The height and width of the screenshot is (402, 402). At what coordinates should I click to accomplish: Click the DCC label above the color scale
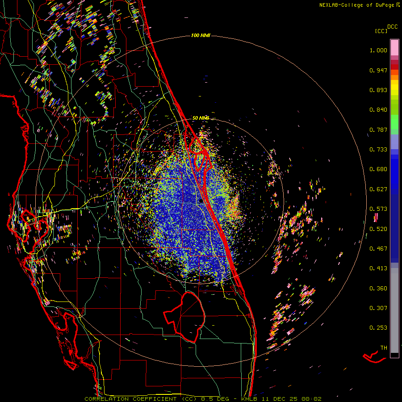393,27
